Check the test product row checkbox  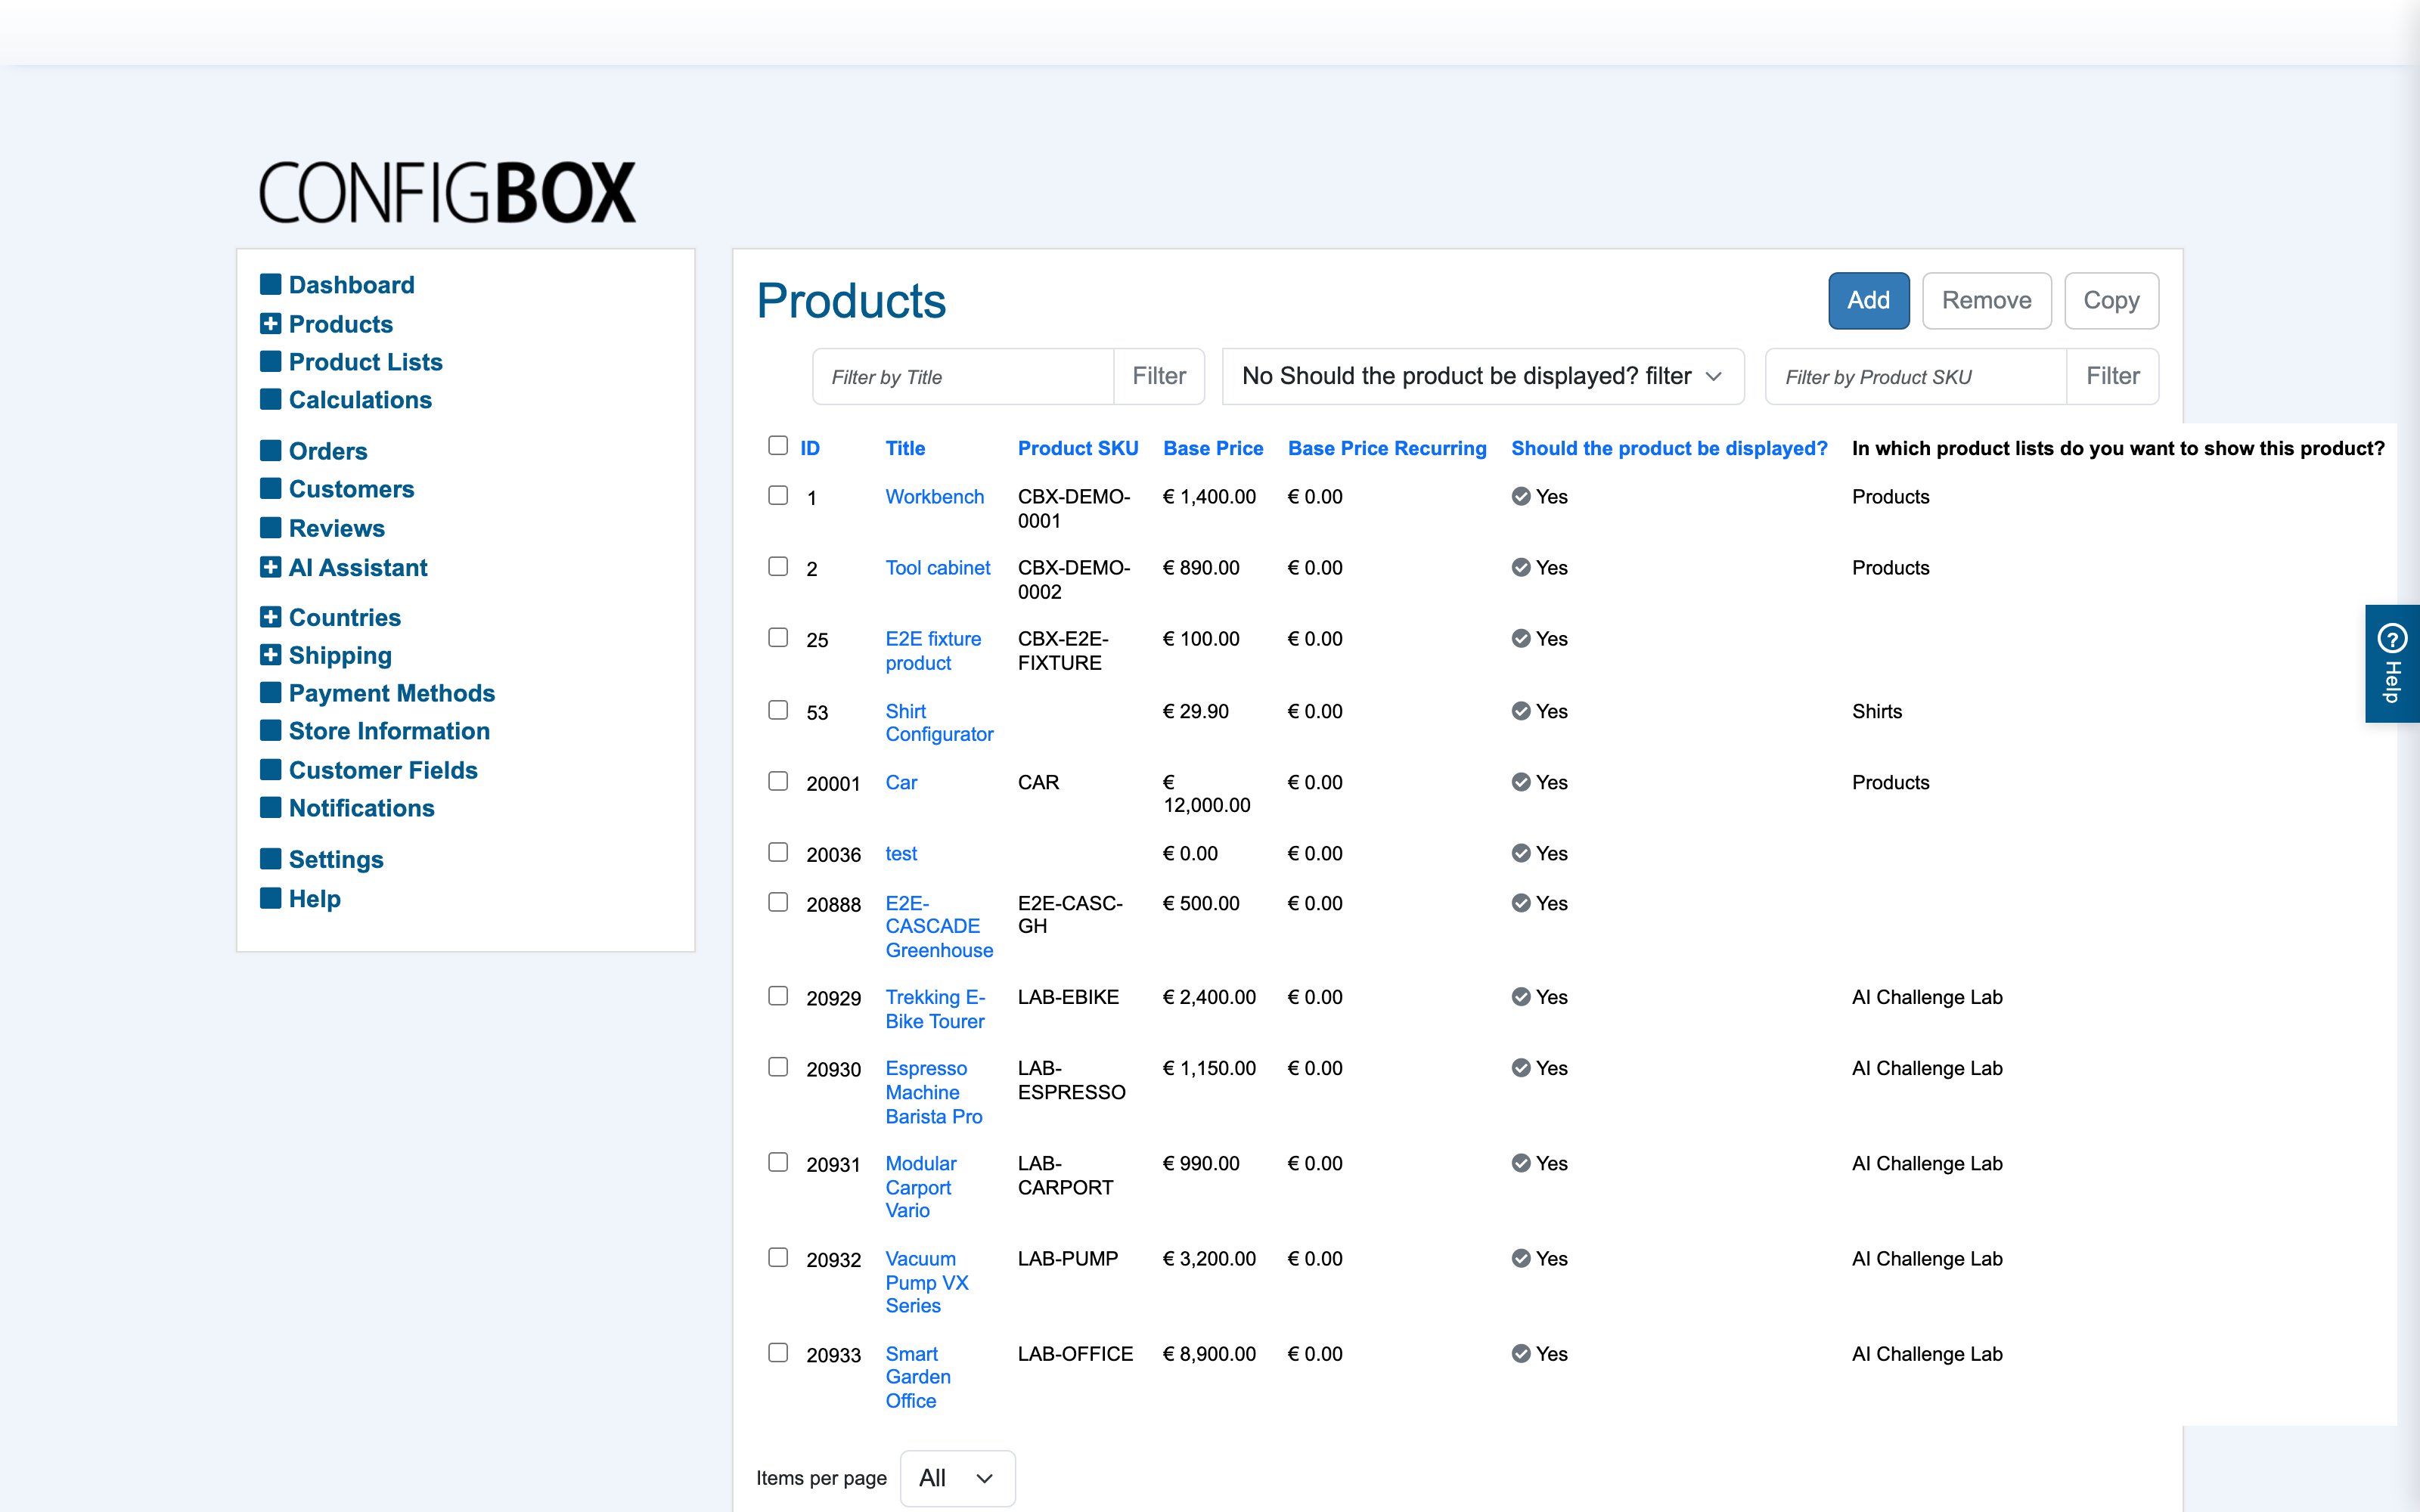point(778,852)
